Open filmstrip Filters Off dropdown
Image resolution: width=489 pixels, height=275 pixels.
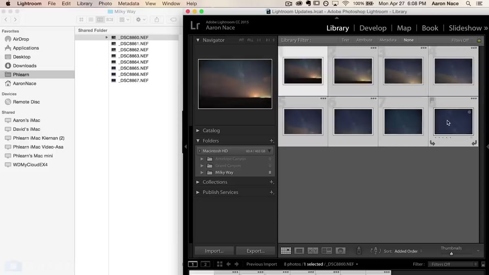pos(453,264)
